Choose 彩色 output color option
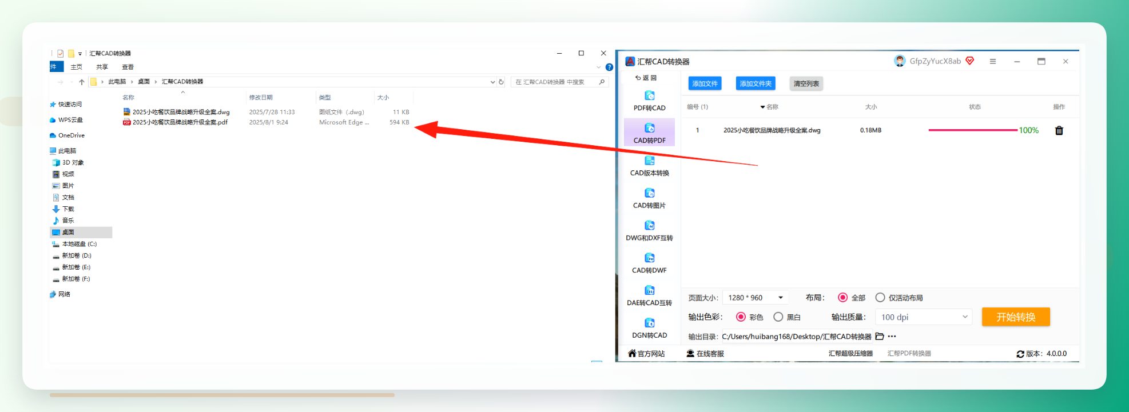1129x412 pixels. point(741,317)
